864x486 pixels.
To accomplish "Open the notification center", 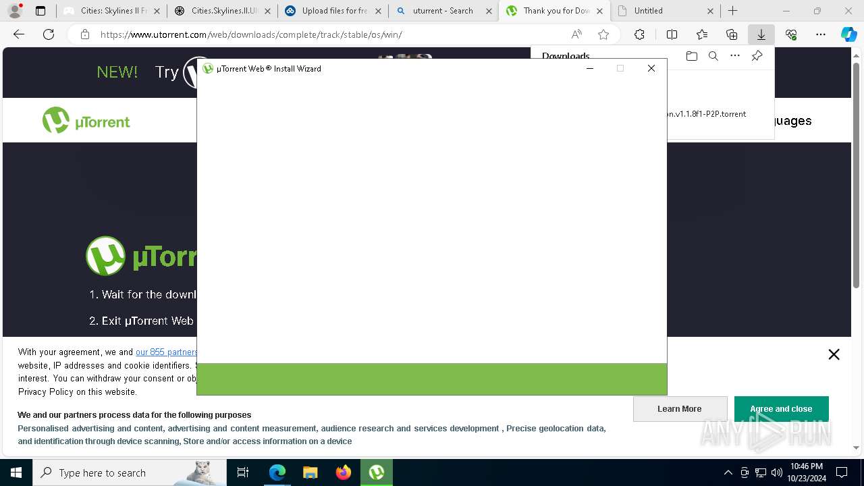I will click(842, 473).
